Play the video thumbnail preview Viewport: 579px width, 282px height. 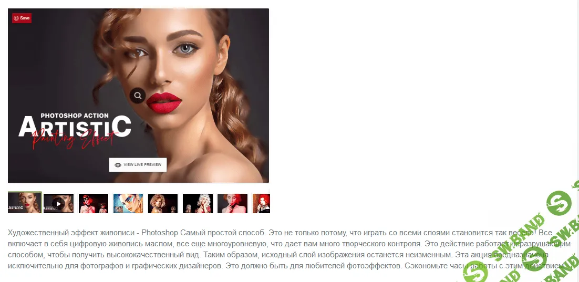click(x=58, y=203)
